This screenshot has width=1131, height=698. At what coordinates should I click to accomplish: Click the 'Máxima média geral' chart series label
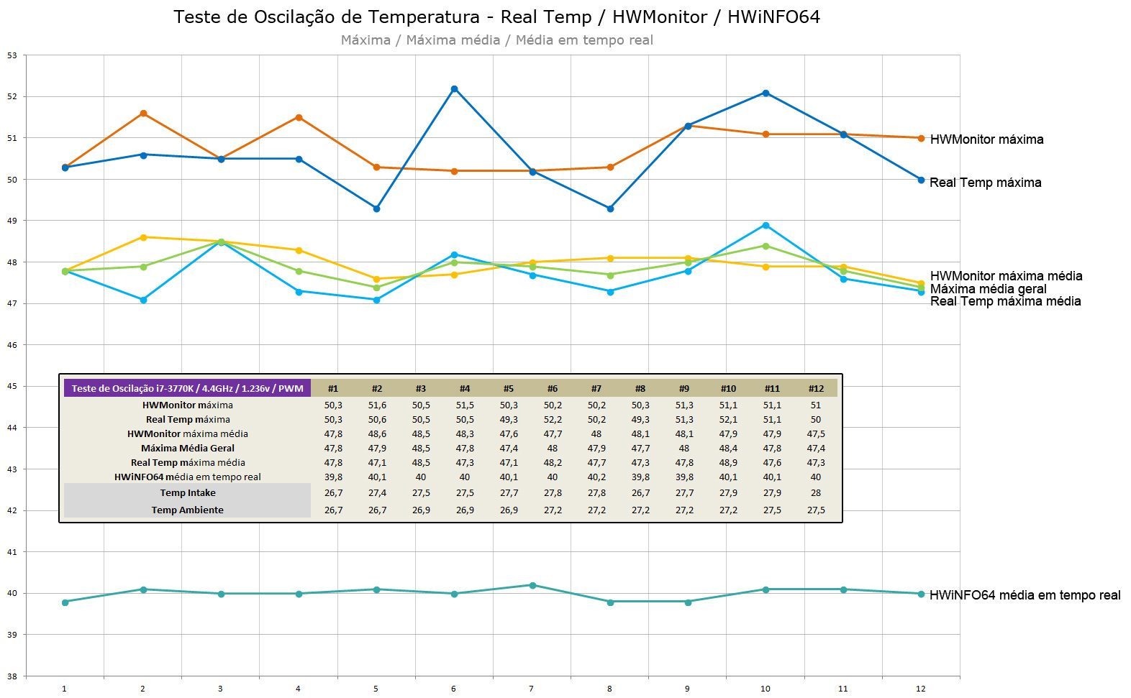tap(988, 289)
